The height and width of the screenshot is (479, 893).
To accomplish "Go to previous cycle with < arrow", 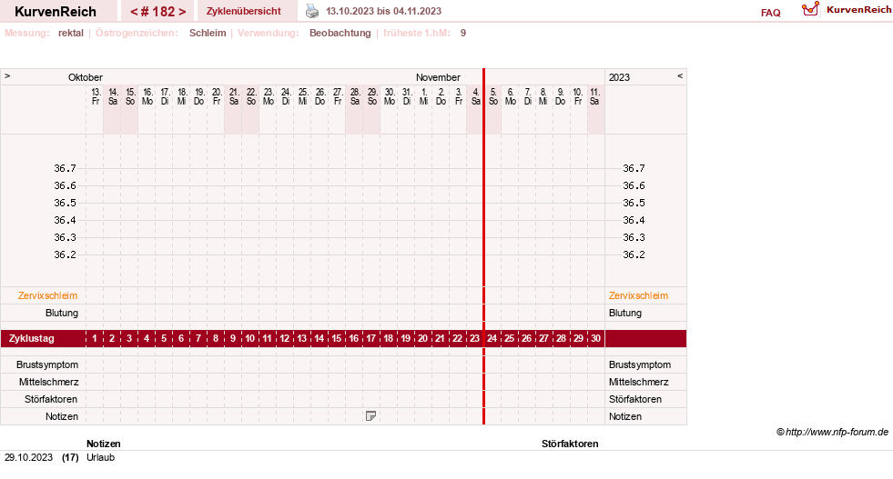I will coord(134,12).
